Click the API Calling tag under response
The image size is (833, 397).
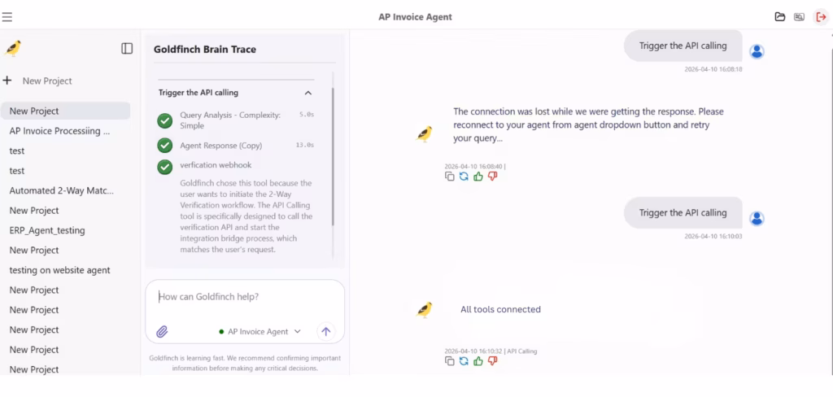[x=522, y=351]
